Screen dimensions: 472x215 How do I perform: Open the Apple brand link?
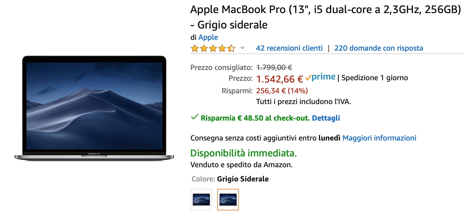208,37
